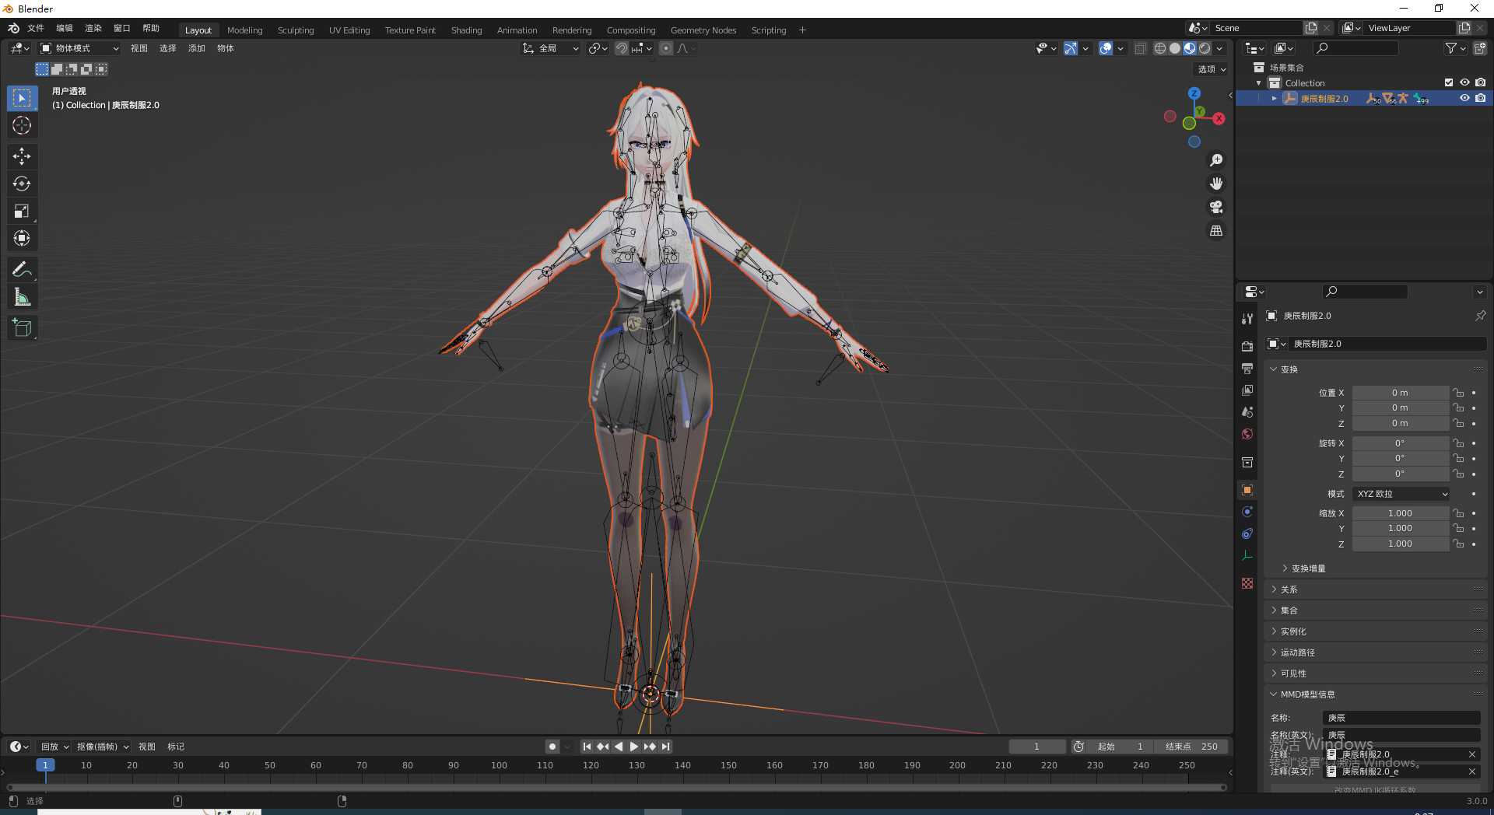Switch viewport to Rendered shading
Image resolution: width=1494 pixels, height=815 pixels.
[x=1205, y=47]
